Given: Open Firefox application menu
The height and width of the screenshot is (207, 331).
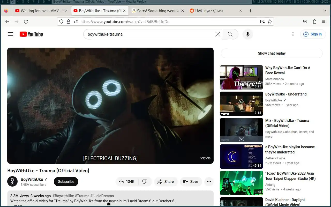Looking at the screenshot, I should pyautogui.click(x=324, y=22).
